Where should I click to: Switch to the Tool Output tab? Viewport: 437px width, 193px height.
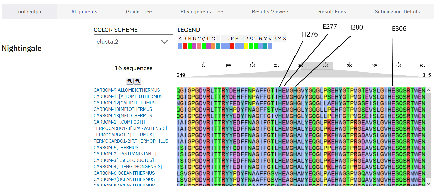[29, 12]
